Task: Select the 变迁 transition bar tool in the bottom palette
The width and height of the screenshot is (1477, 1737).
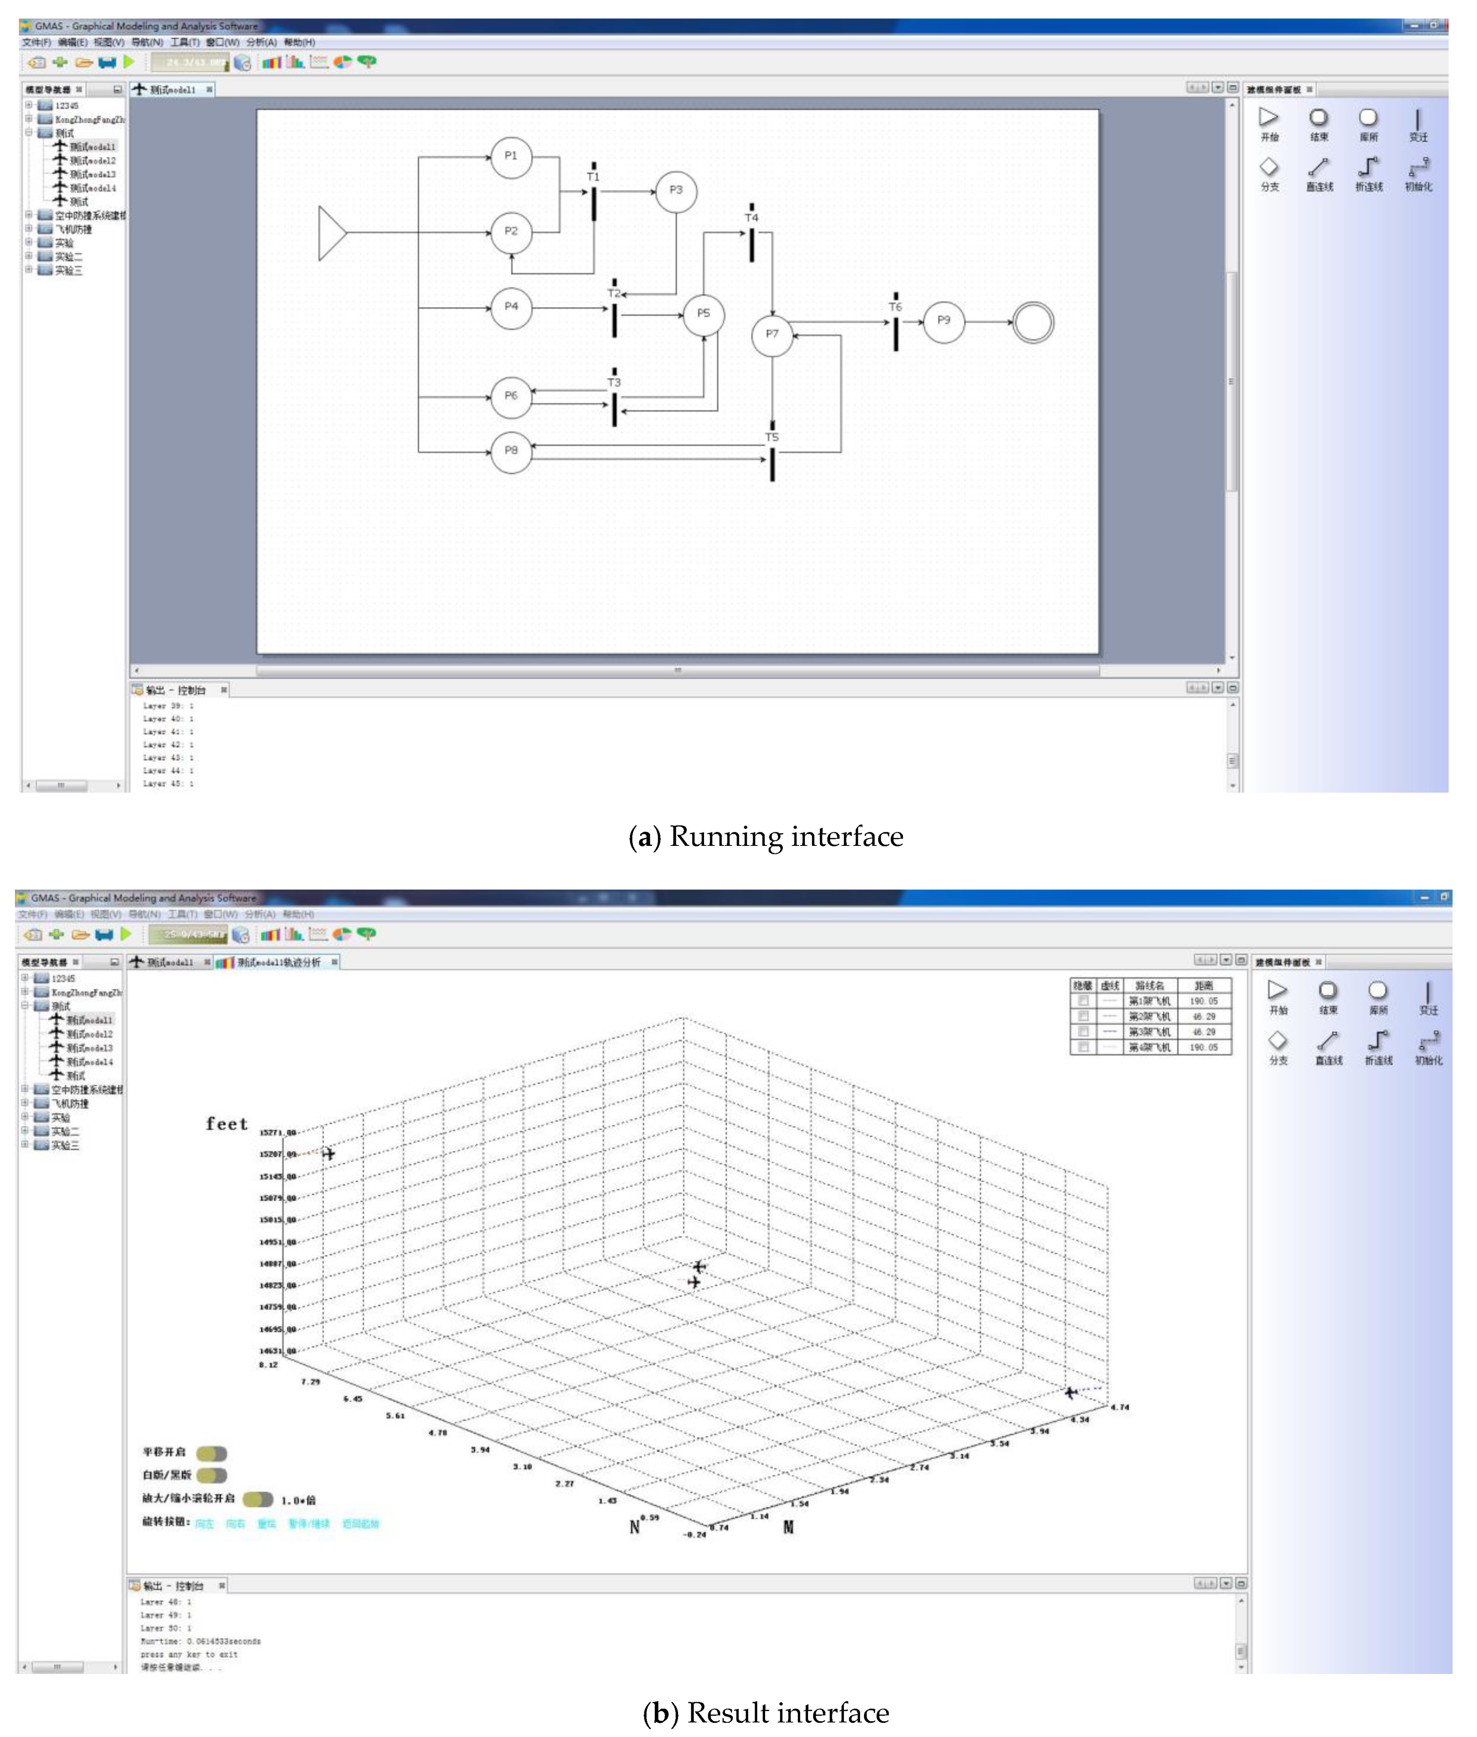Action: click(1428, 993)
